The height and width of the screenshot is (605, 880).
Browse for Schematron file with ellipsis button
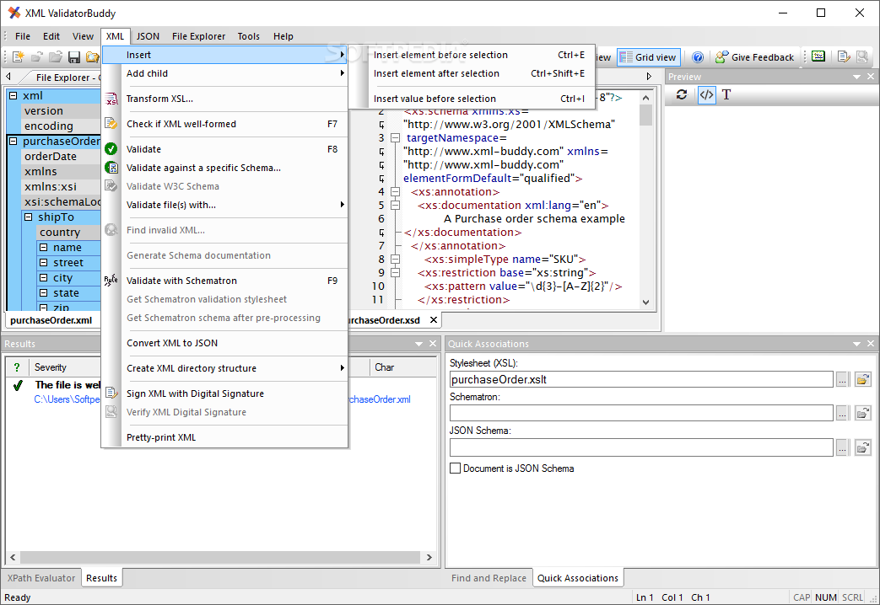coord(842,413)
